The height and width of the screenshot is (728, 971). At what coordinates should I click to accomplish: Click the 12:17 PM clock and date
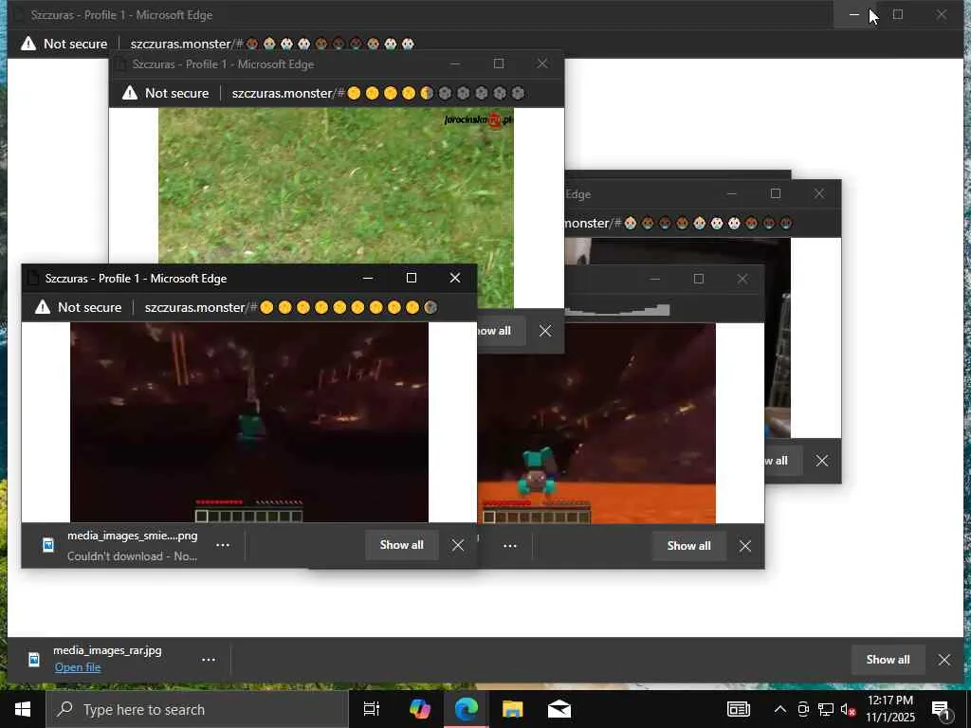(x=889, y=709)
